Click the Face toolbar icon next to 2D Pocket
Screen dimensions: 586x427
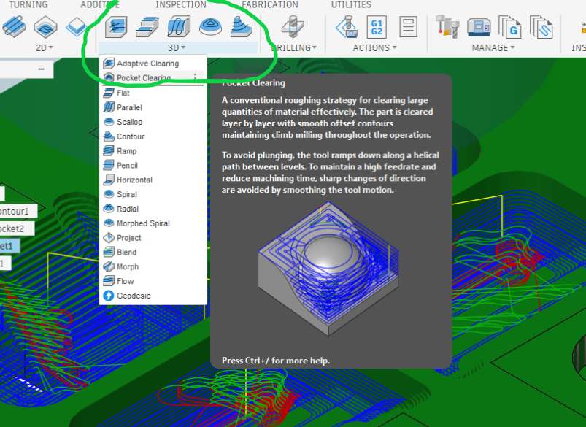76,26
